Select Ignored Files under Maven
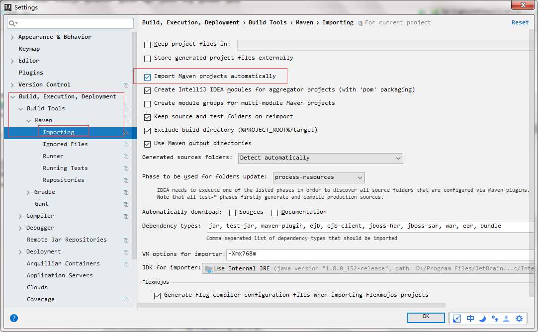The height and width of the screenshot is (332, 538). 65,145
